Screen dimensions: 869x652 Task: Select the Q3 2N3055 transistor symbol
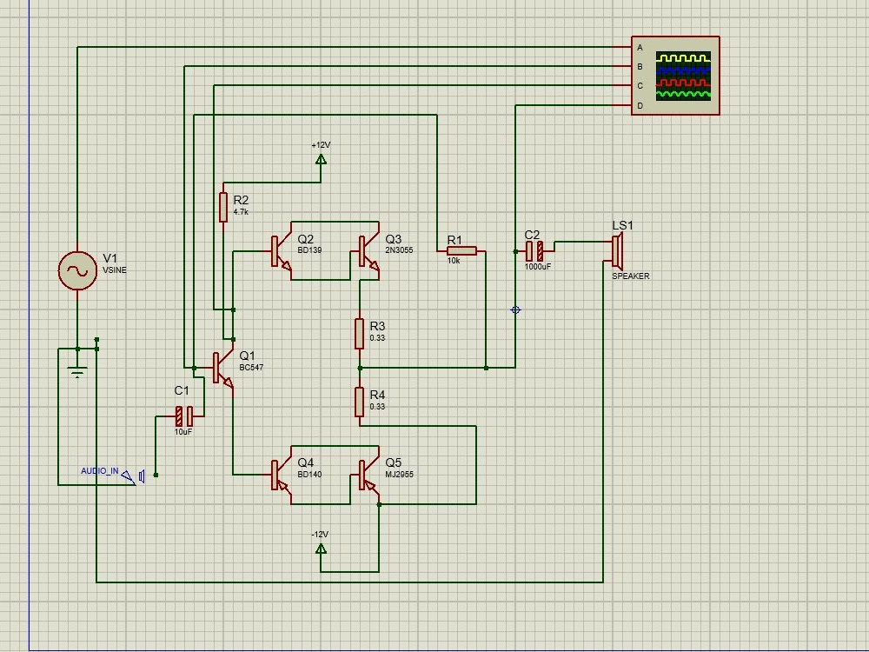pos(369,251)
